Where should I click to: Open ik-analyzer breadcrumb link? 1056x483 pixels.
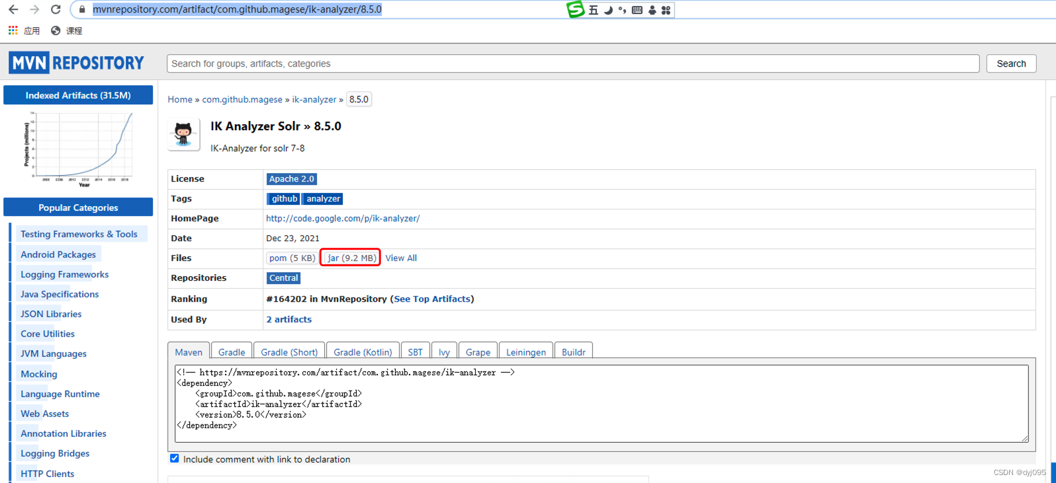[314, 99]
